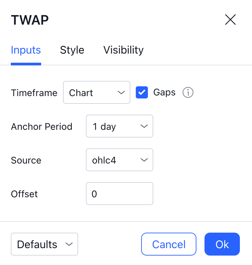Click the TWAP dialog title

click(30, 20)
